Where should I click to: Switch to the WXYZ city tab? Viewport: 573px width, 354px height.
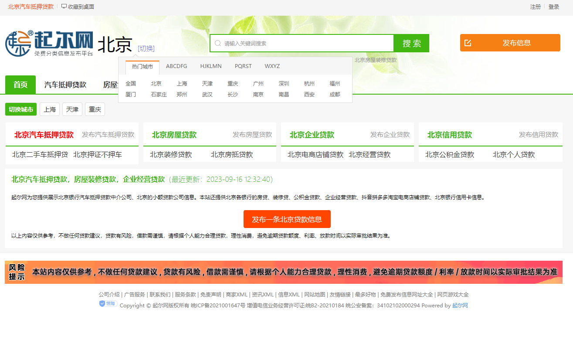point(272,66)
